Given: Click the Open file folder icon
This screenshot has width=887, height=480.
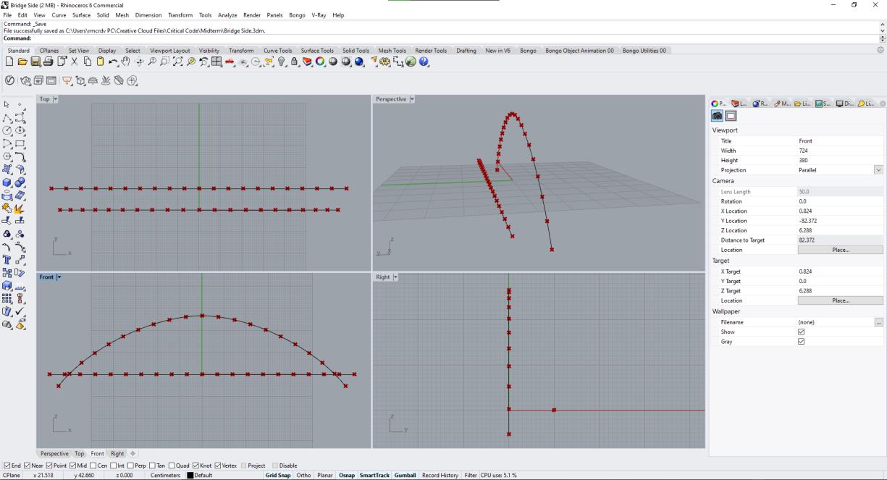Looking at the screenshot, I should pos(22,62).
